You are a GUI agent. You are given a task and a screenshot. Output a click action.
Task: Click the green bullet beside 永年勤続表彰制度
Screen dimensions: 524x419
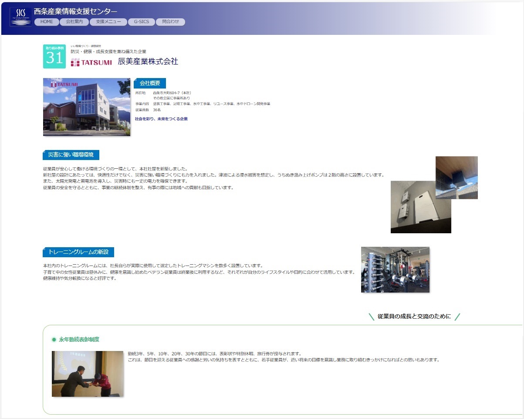click(x=54, y=340)
